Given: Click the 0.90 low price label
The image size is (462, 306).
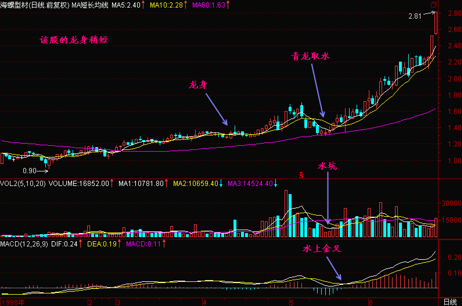Looking at the screenshot, I should coord(30,171).
